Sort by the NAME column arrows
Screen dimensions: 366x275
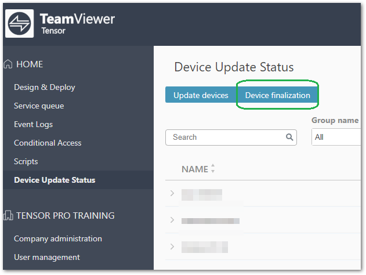click(x=213, y=168)
